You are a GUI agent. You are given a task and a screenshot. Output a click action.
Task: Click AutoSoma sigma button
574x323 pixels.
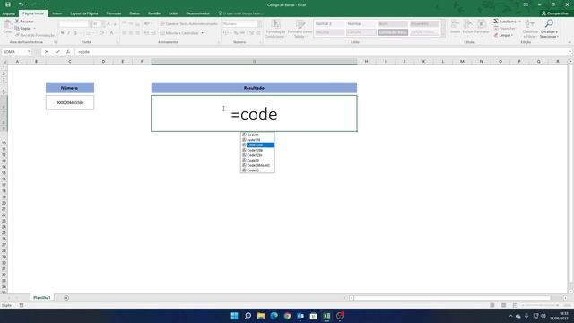pyautogui.click(x=505, y=22)
